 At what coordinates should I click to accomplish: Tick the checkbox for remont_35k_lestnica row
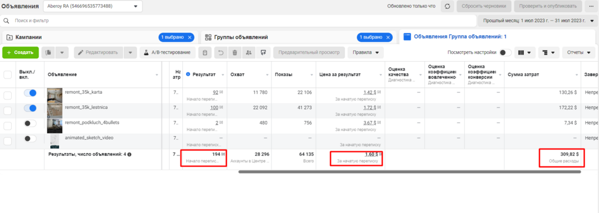pyautogui.click(x=7, y=111)
